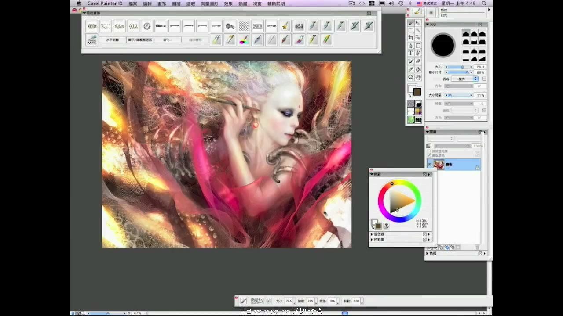Expand the Mixer panel

click(372, 234)
